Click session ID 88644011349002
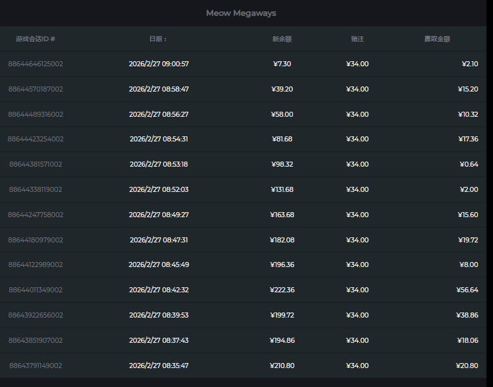Viewport: 493px width, 387px height. (x=35, y=290)
